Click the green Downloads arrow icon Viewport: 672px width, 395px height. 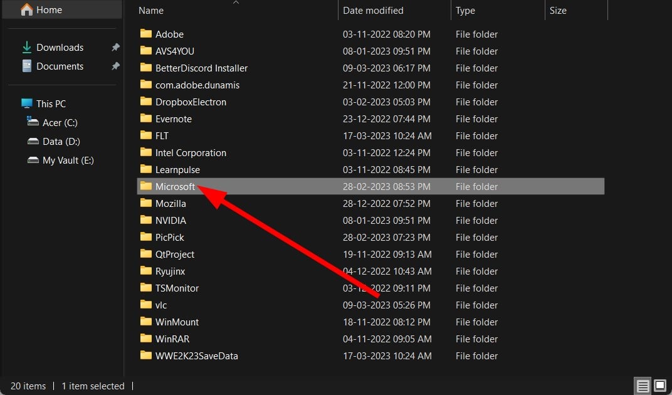pyautogui.click(x=26, y=47)
